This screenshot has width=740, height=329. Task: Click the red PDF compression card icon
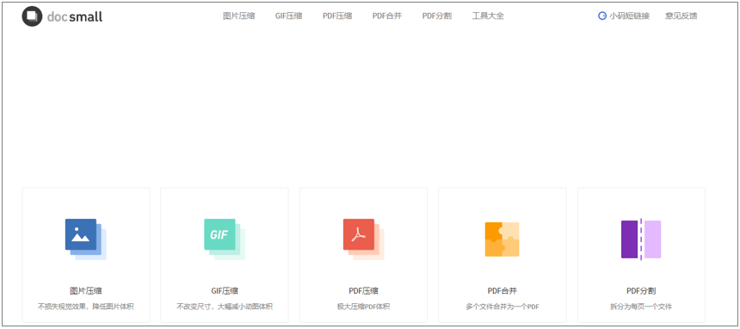(x=364, y=239)
